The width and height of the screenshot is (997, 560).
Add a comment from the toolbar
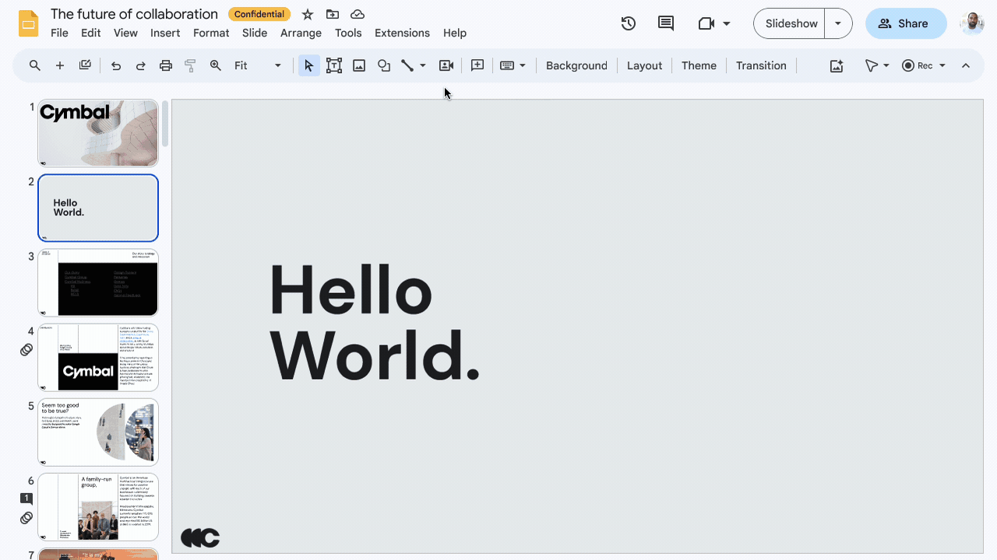click(x=477, y=65)
